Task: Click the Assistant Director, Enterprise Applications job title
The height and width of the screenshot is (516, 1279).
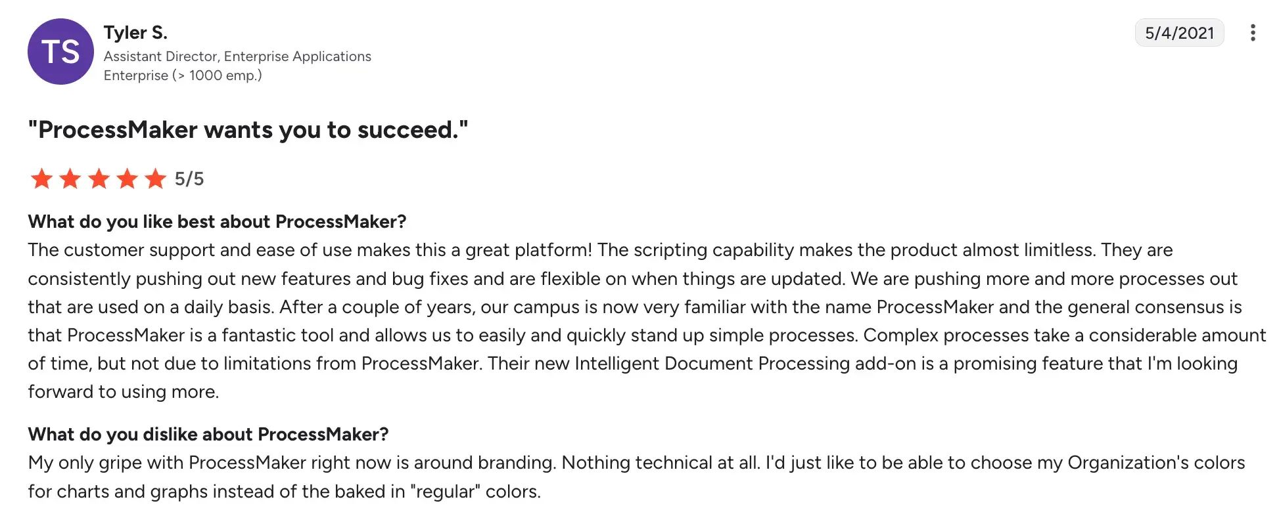Action: click(x=237, y=56)
